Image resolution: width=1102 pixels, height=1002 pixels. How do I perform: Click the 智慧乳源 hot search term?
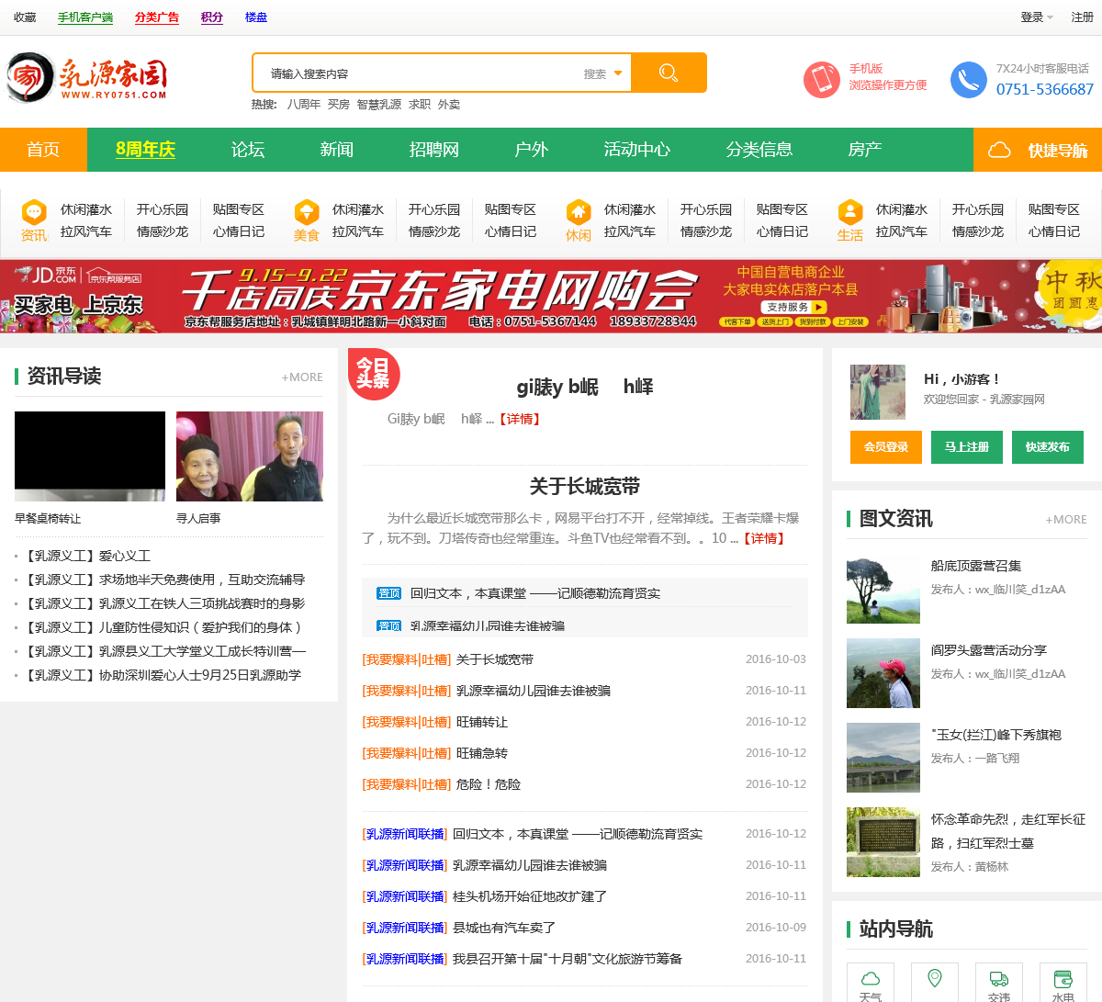click(x=379, y=105)
